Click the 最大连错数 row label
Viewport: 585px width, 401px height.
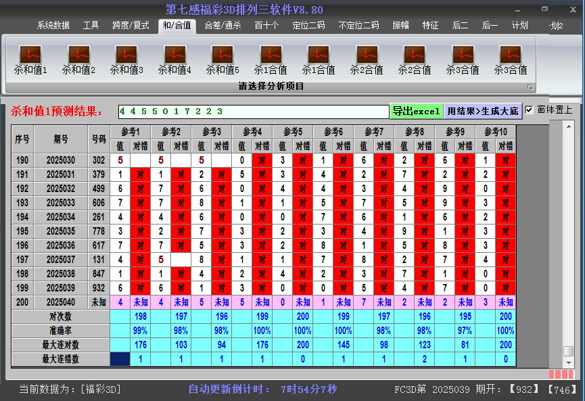(60, 359)
